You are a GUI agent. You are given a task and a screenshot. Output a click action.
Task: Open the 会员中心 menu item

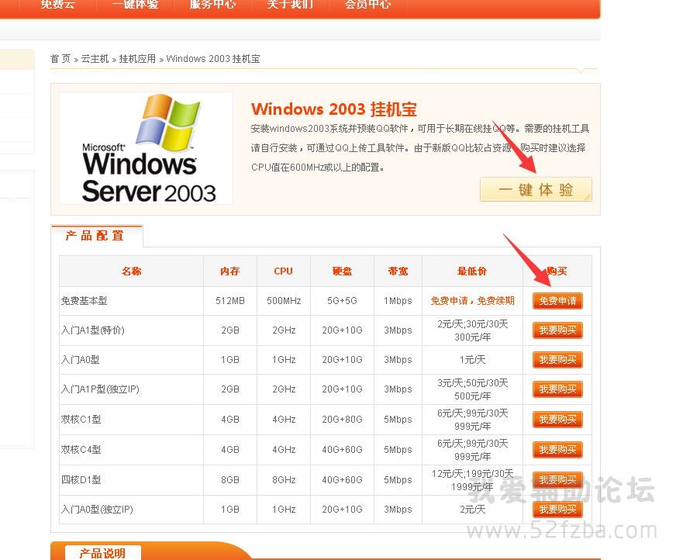click(367, 5)
